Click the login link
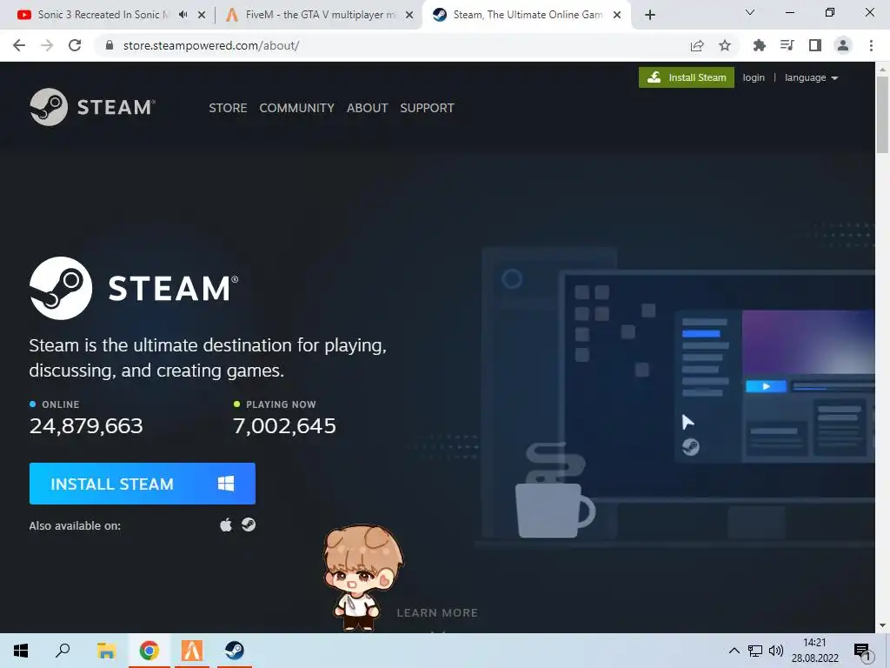This screenshot has height=668, width=890. (x=754, y=77)
